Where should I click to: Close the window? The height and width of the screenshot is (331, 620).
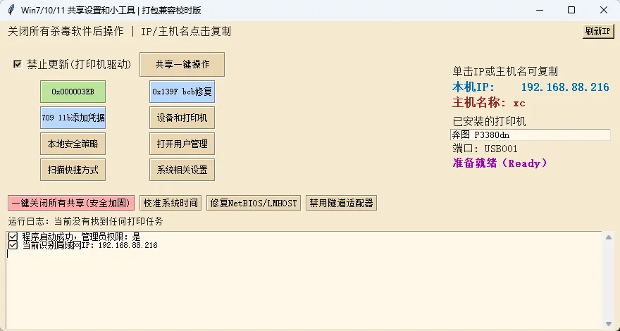pyautogui.click(x=604, y=11)
